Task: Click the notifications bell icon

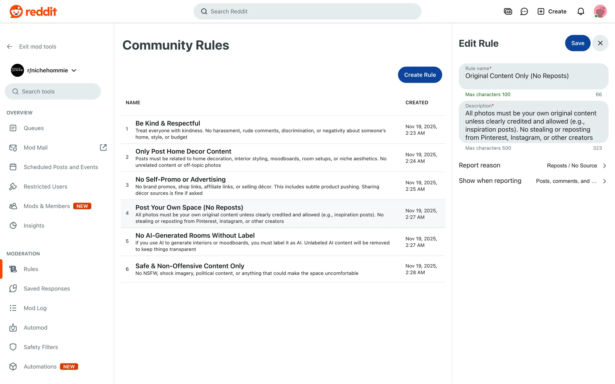Action: [x=581, y=12]
